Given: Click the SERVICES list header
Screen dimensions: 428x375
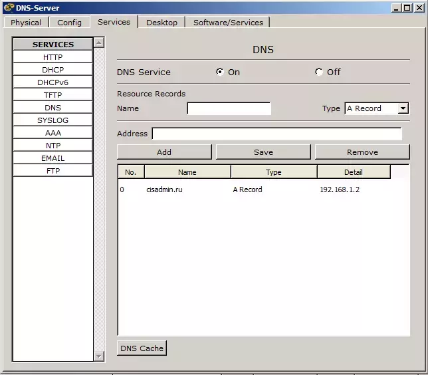Looking at the screenshot, I should pyautogui.click(x=53, y=45).
